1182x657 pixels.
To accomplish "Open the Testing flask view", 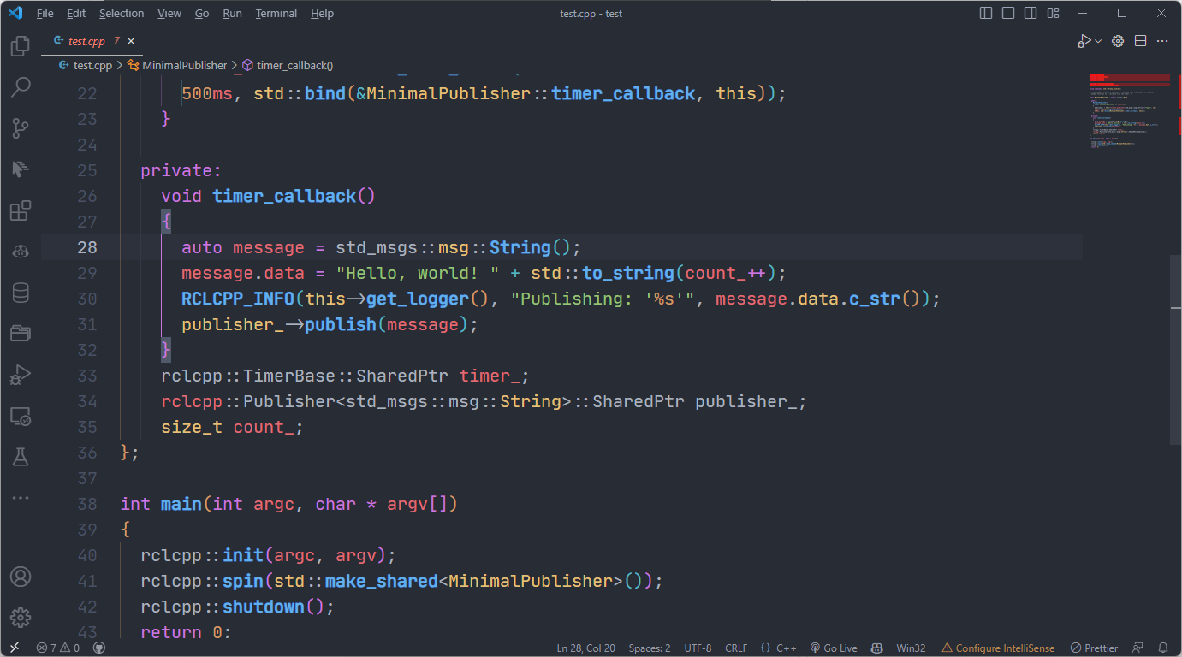I will [21, 457].
